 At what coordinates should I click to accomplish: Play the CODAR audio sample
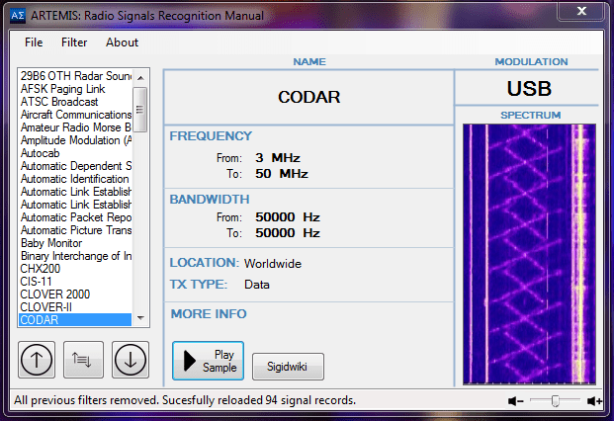tap(208, 361)
